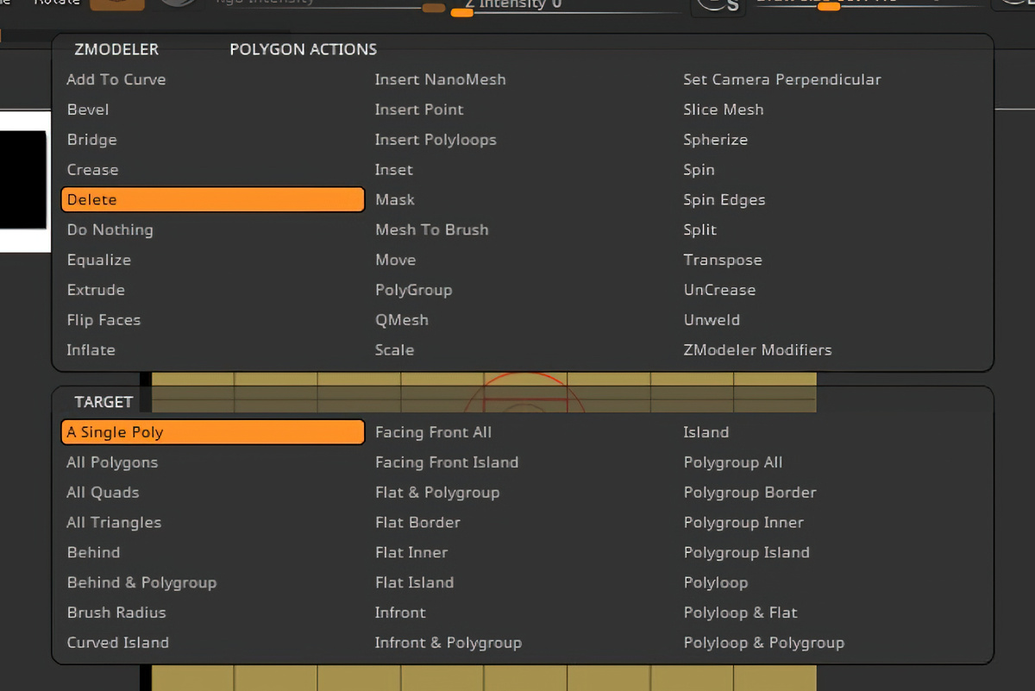Select the Flat Inner target
Viewport: 1035px width, 691px height.
411,552
